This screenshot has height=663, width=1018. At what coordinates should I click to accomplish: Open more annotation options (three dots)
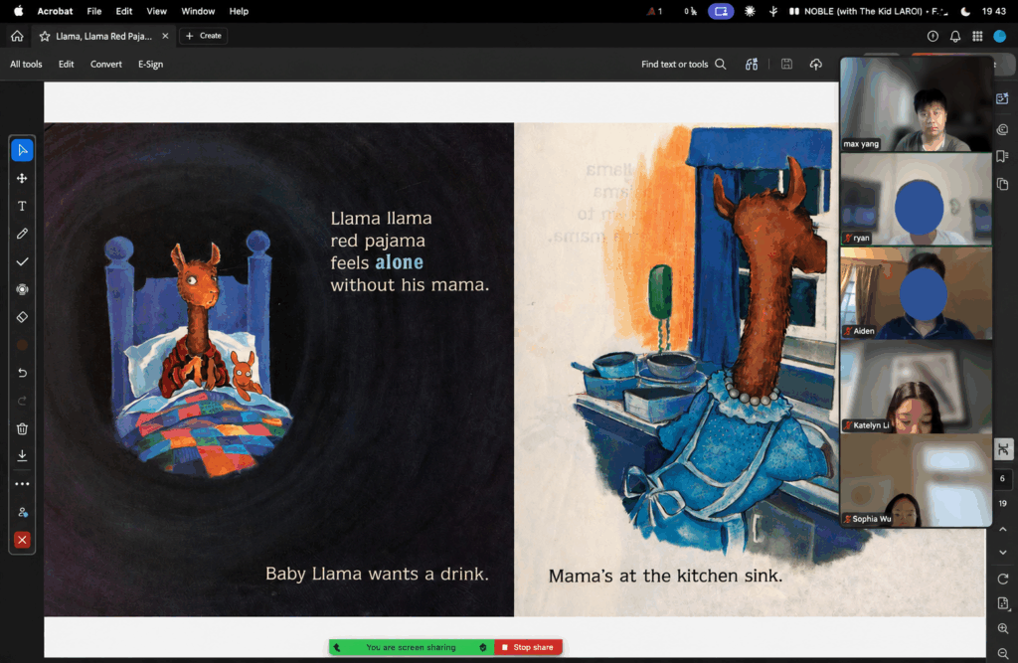(22, 484)
